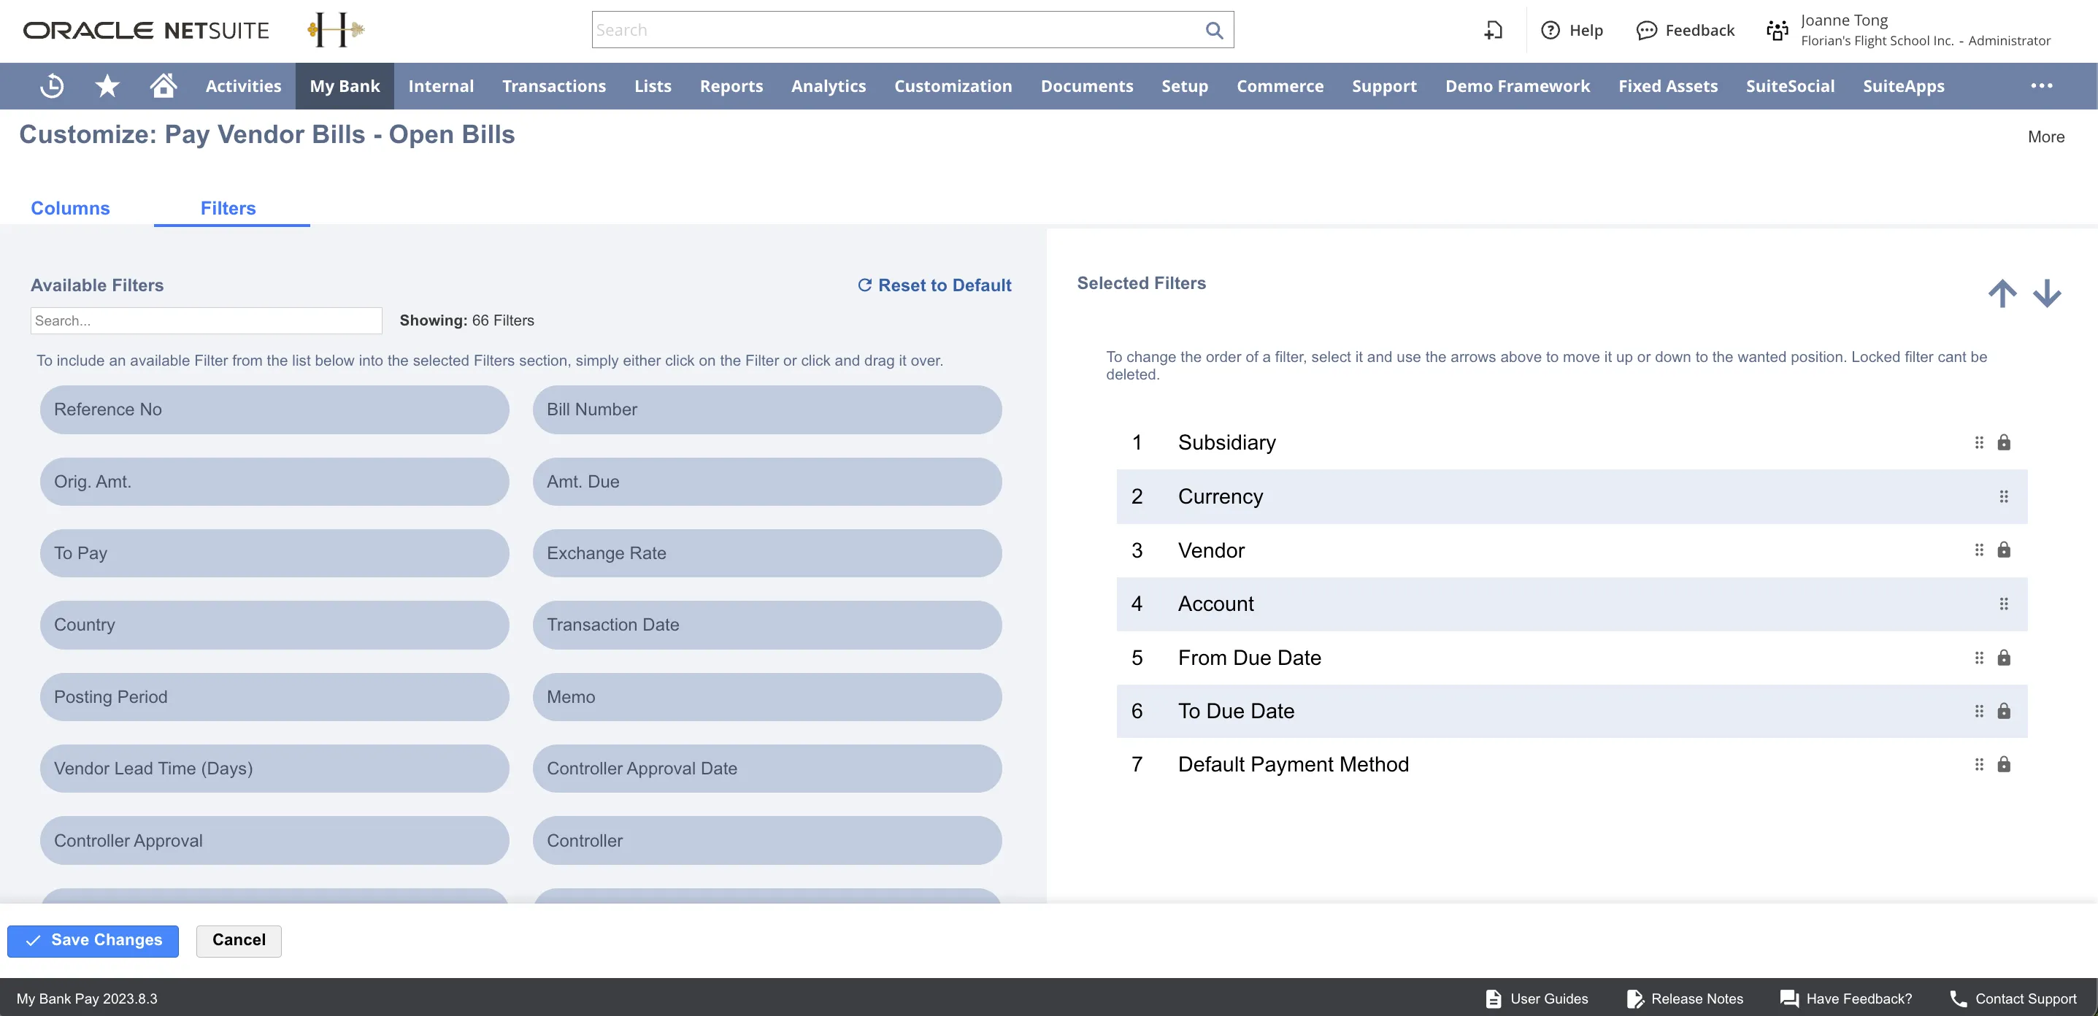Add the Exchange Rate filter

coord(766,553)
